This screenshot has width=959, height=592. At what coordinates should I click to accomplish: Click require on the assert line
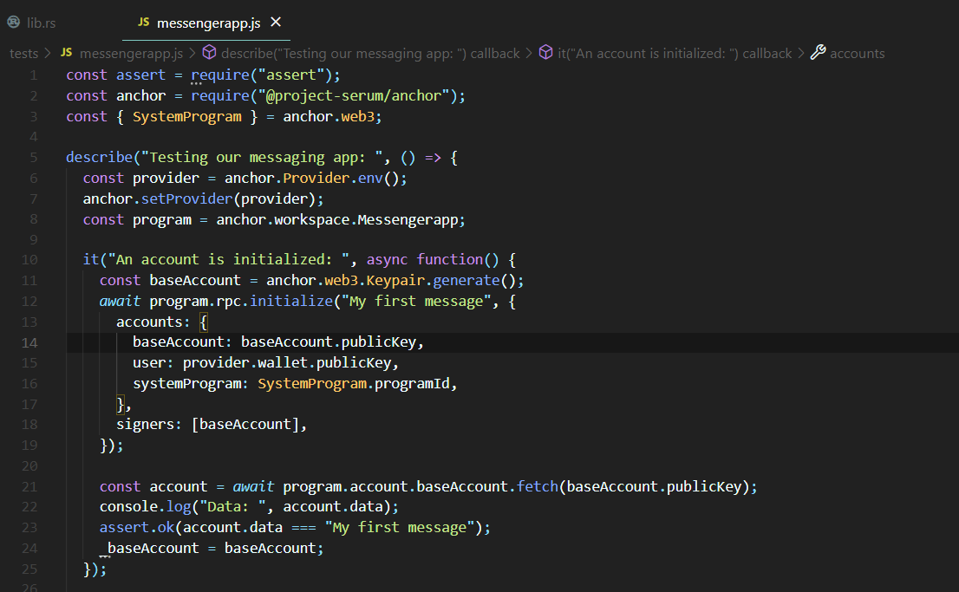click(220, 75)
